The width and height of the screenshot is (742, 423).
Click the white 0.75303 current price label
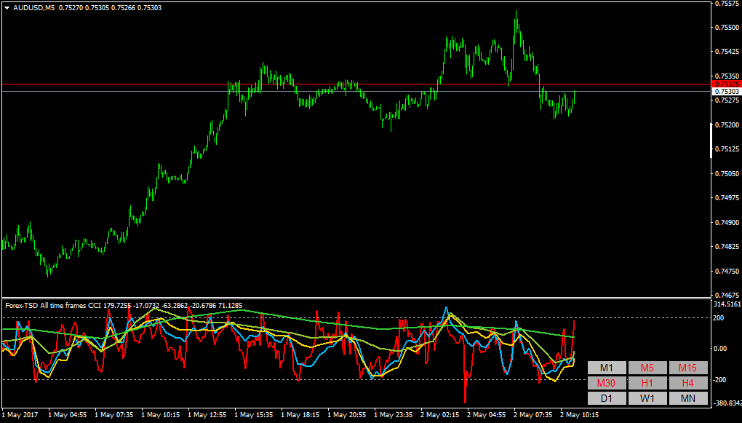(x=727, y=92)
